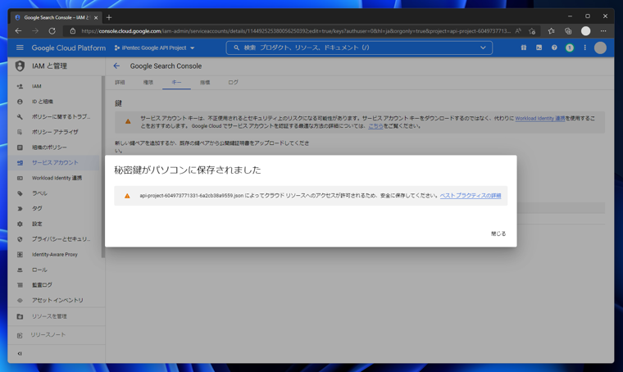Open a new browser tab

[109, 17]
